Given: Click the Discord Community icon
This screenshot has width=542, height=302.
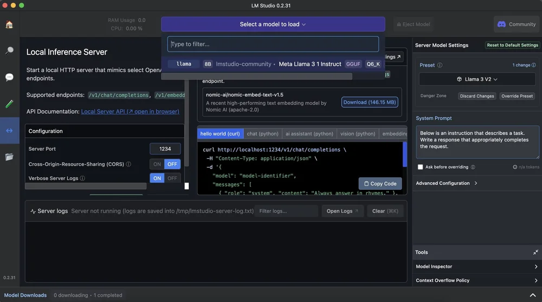Looking at the screenshot, I should point(501,24).
